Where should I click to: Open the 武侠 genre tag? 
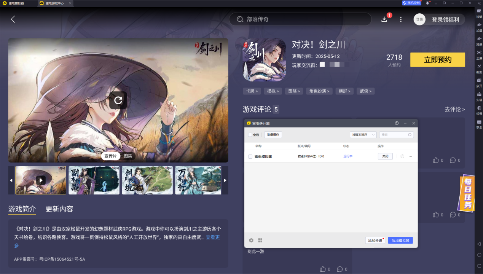[366, 91]
